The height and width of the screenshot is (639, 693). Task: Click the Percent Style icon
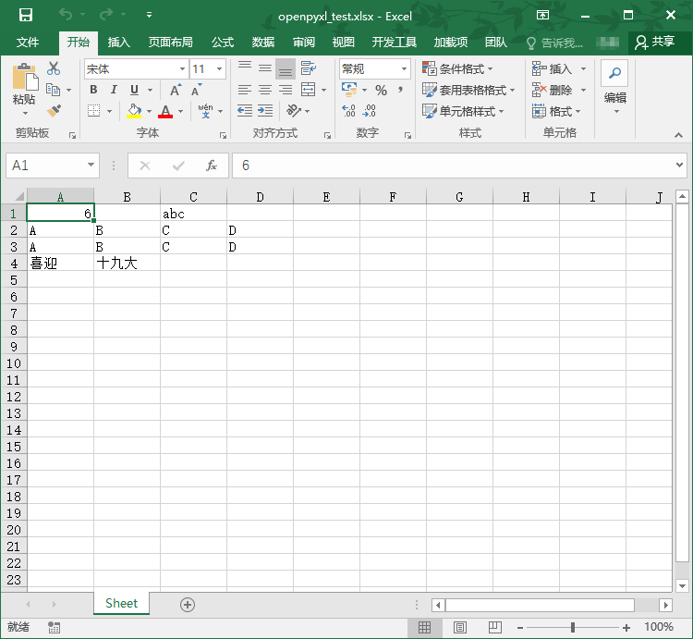[x=381, y=91]
